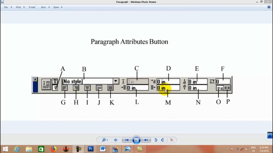Select the Photo Viewer taskbar icon
Image resolution: width=273 pixels, height=153 pixels.
[x=127, y=149]
